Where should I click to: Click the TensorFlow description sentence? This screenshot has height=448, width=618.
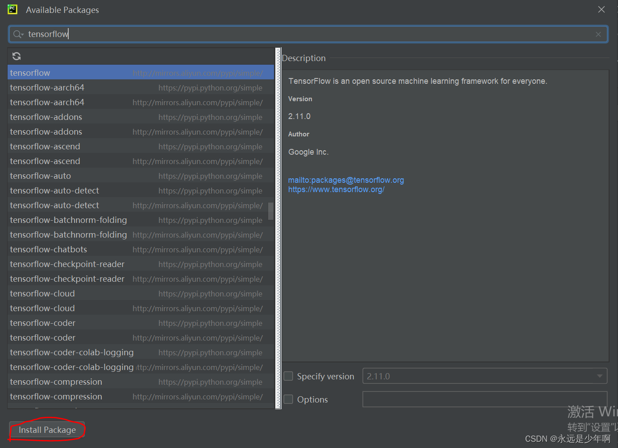418,81
